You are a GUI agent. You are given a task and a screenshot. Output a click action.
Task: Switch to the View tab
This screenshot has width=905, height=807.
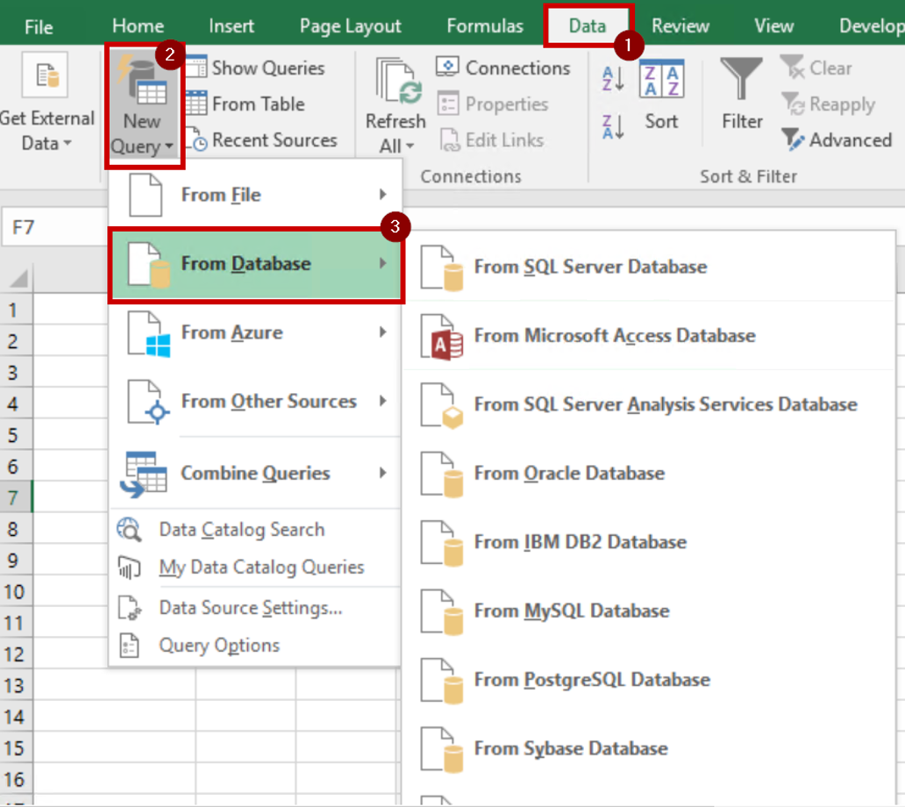click(774, 26)
